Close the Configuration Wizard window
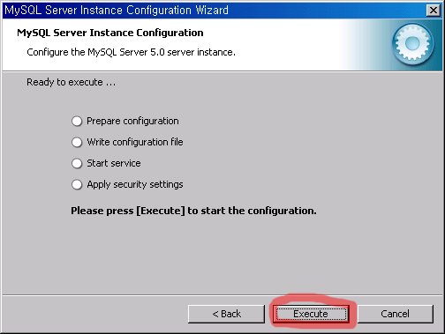The height and width of the screenshot is (334, 445). pyautogui.click(x=434, y=11)
